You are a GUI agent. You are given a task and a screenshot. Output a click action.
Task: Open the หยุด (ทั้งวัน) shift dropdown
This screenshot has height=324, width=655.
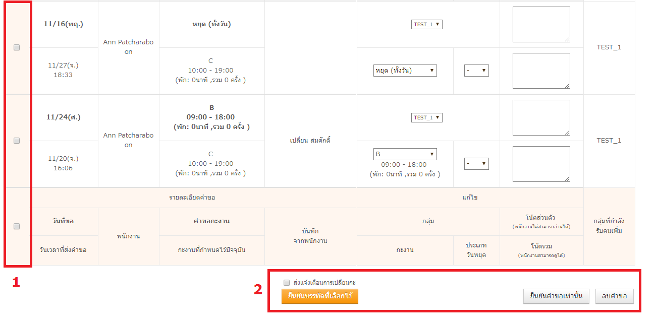coord(405,71)
